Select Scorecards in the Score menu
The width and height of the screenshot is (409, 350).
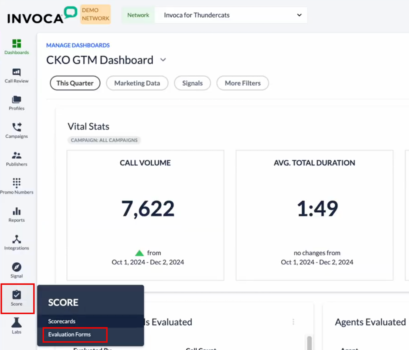62,321
